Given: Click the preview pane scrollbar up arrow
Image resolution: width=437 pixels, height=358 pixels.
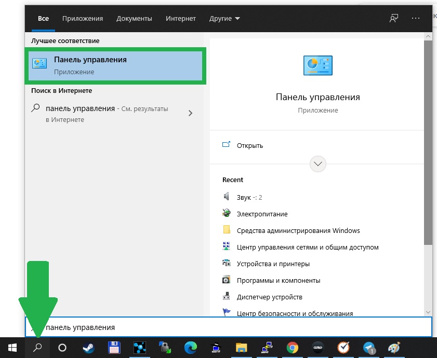Looking at the screenshot, I should 428,36.
